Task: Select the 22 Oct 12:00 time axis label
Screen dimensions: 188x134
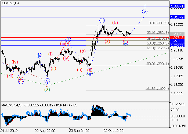Action: (x=114, y=131)
